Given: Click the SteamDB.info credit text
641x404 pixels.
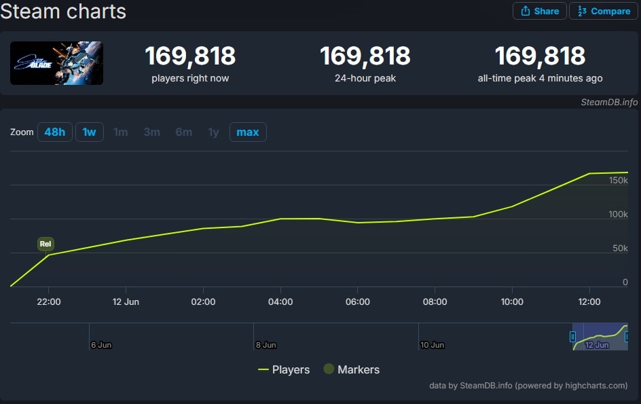Looking at the screenshot, I should (x=609, y=103).
